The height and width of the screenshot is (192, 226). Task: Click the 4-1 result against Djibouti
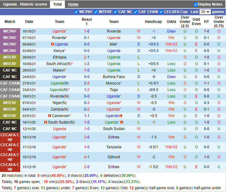(x=87, y=157)
